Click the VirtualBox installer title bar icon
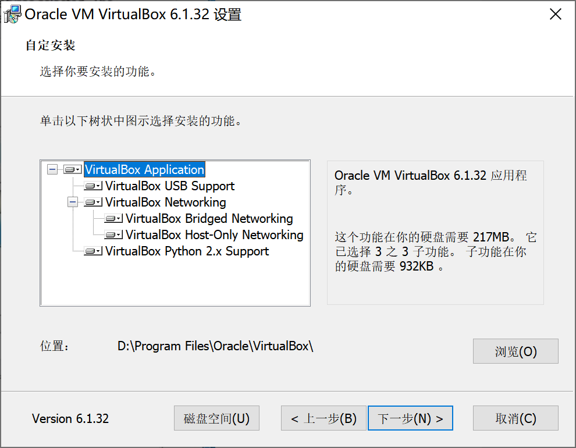 pos(12,15)
